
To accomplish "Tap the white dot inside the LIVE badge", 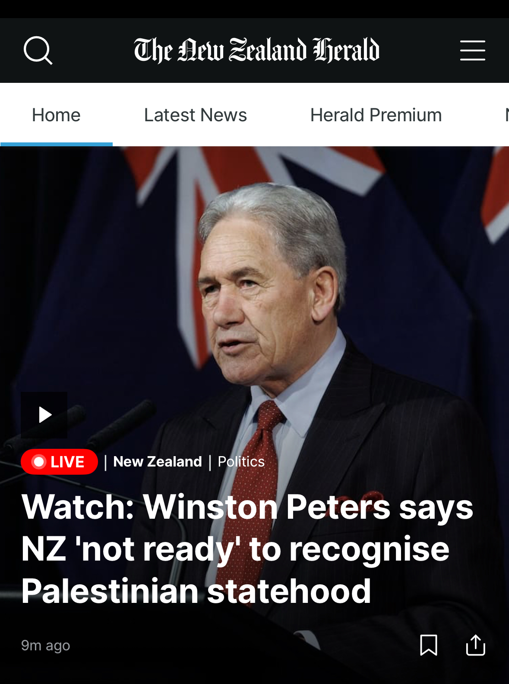I will pyautogui.click(x=39, y=462).
